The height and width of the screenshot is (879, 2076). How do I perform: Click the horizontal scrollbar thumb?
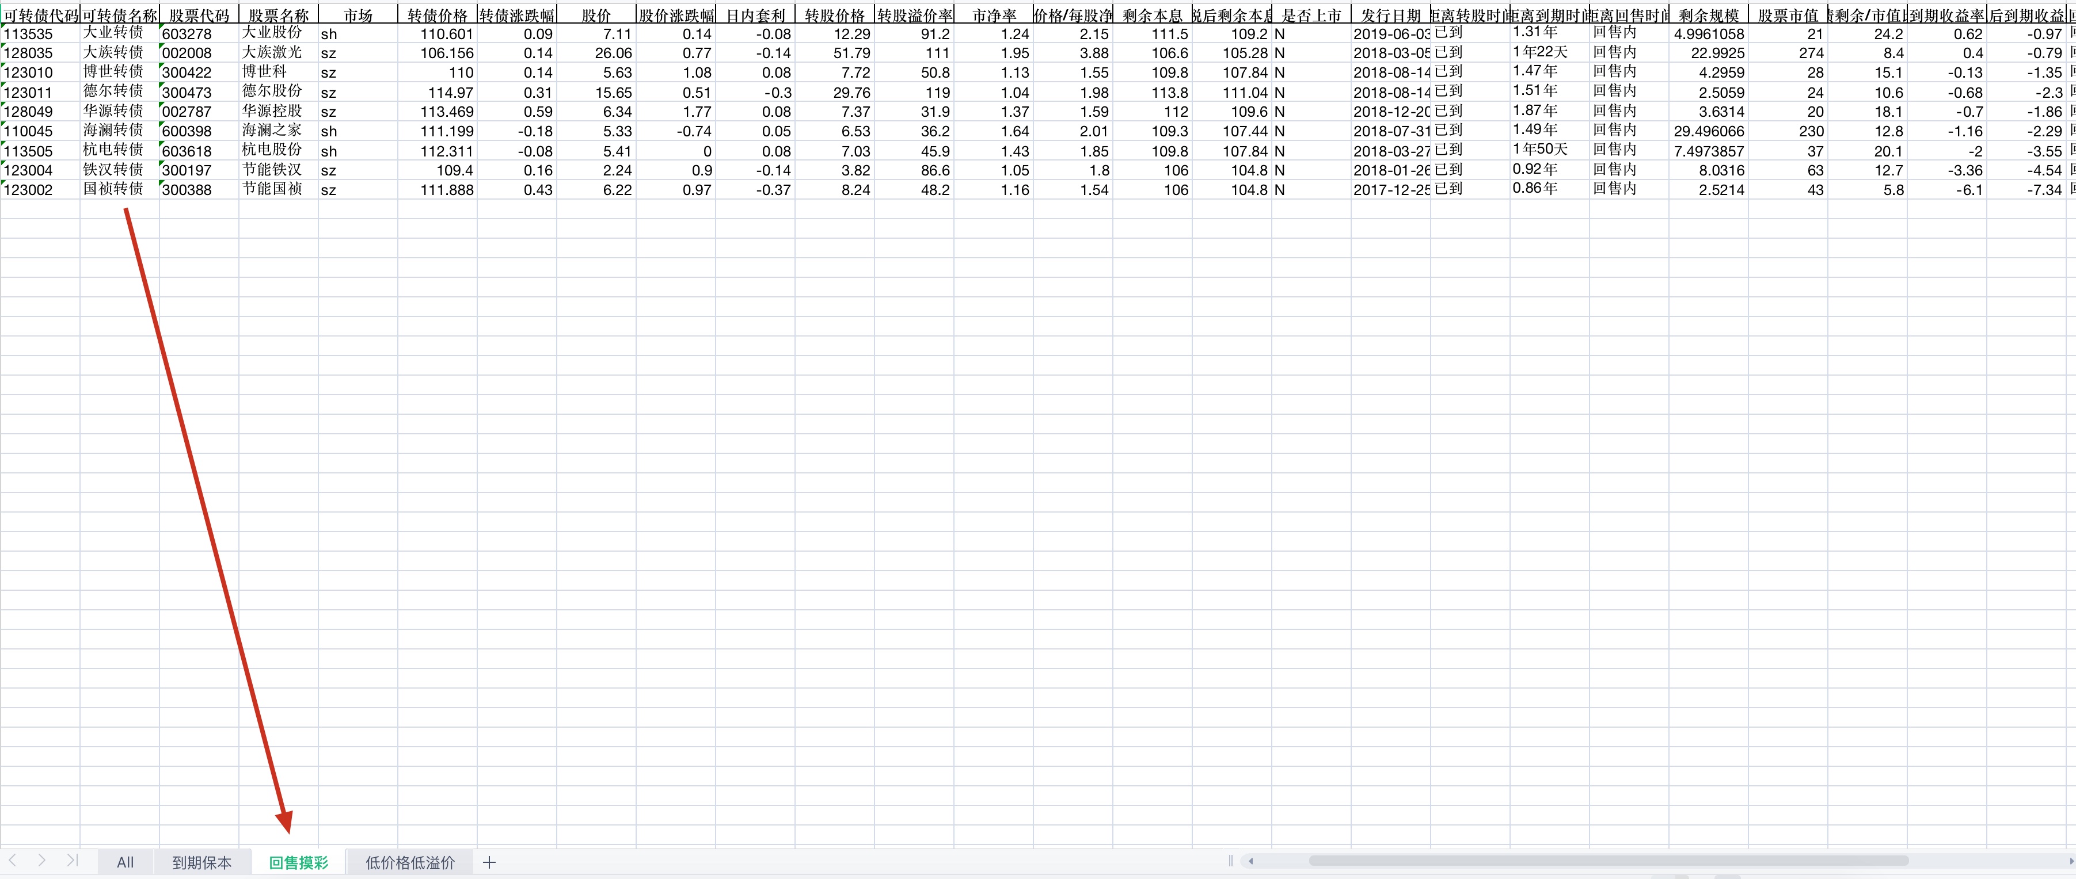1608,861
